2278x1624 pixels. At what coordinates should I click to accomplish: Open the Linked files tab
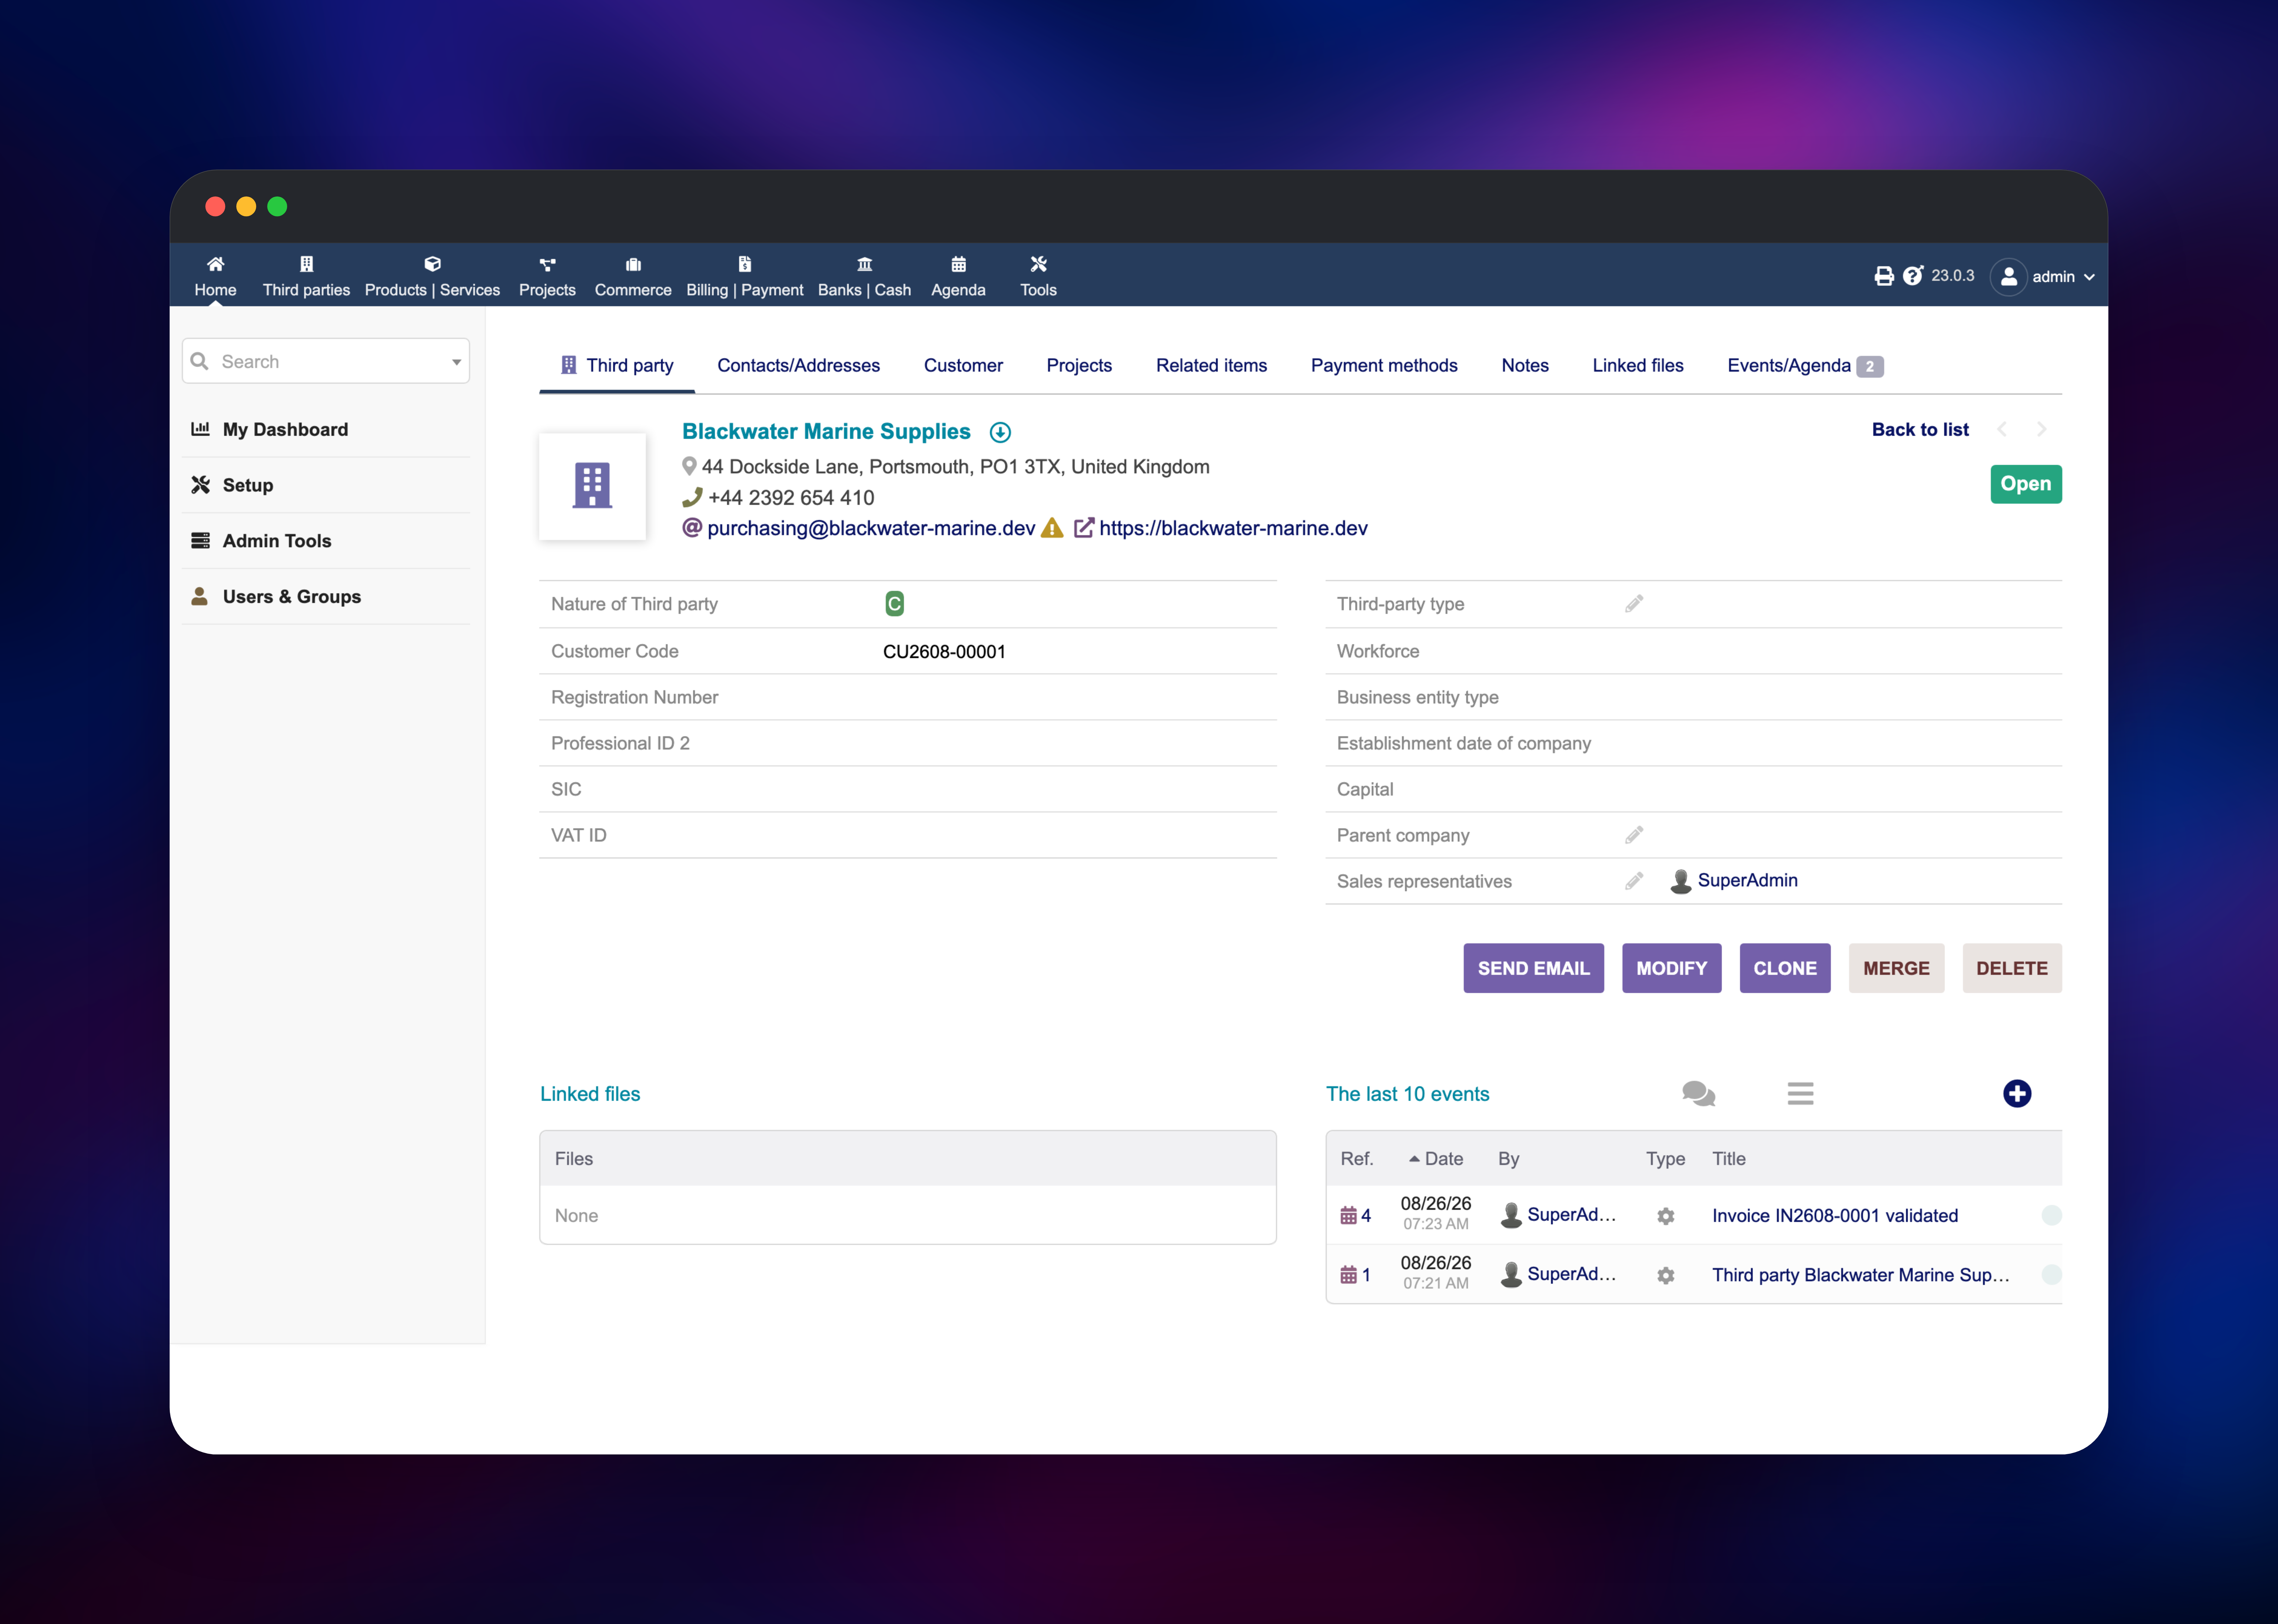1638,366
